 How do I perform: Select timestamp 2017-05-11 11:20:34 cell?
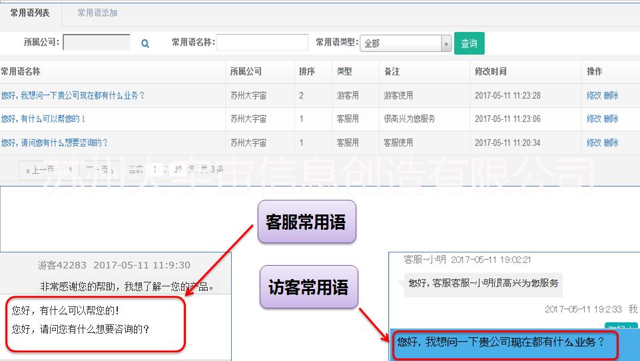tap(507, 143)
